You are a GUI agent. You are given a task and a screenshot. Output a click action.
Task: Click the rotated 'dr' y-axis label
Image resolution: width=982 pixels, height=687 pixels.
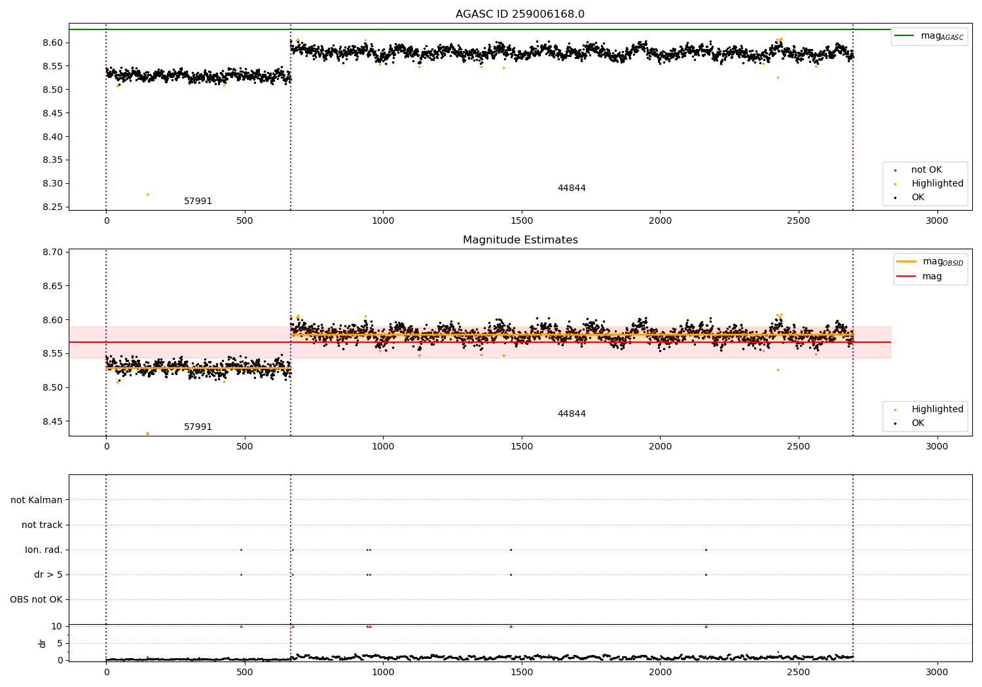point(43,643)
